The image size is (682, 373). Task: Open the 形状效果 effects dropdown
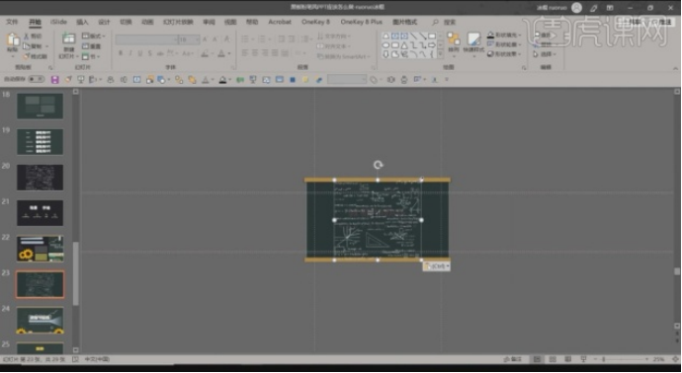504,54
